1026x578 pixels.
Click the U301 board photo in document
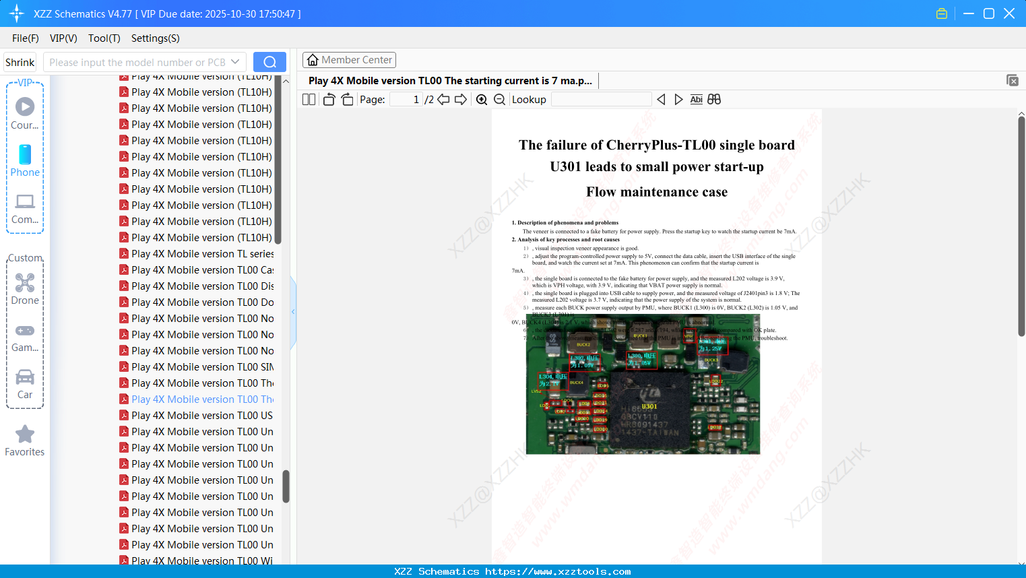pyautogui.click(x=643, y=384)
